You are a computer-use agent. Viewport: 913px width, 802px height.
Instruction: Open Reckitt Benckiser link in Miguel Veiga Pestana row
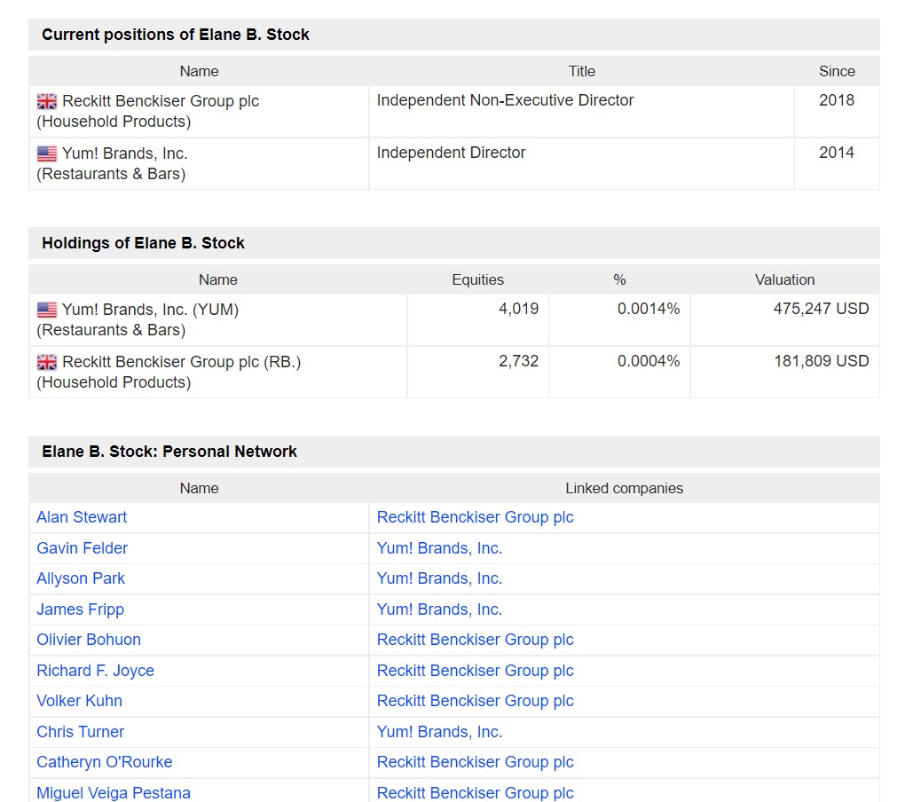476,793
